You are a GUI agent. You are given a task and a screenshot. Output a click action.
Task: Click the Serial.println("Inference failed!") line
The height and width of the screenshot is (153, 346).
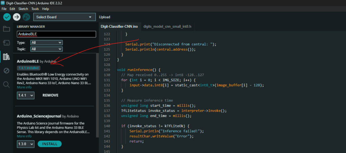(167, 131)
